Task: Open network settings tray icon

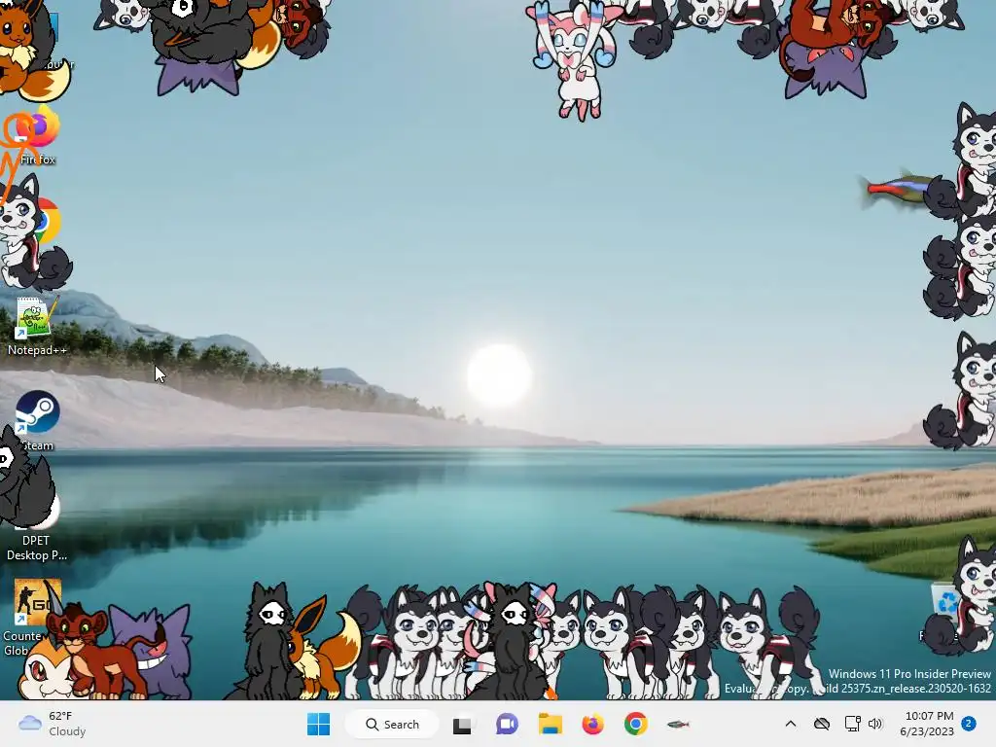Action: (x=852, y=724)
